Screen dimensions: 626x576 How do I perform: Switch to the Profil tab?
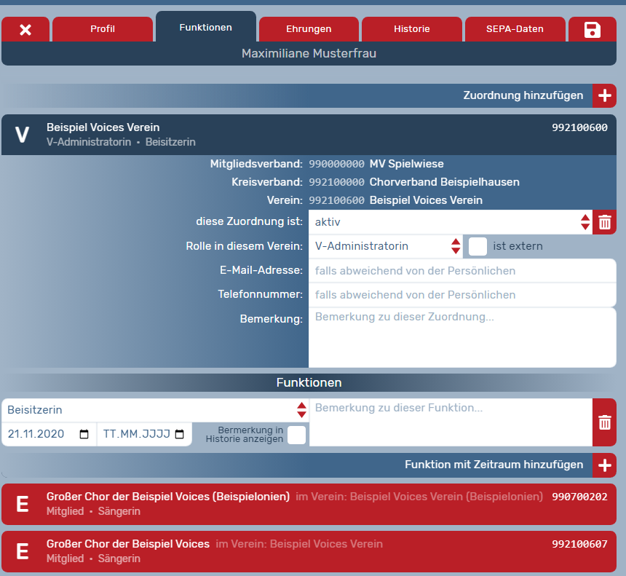tap(103, 29)
